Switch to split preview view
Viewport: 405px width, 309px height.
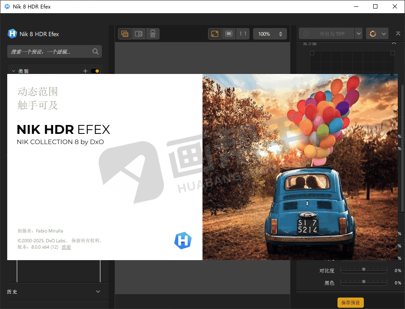139,34
